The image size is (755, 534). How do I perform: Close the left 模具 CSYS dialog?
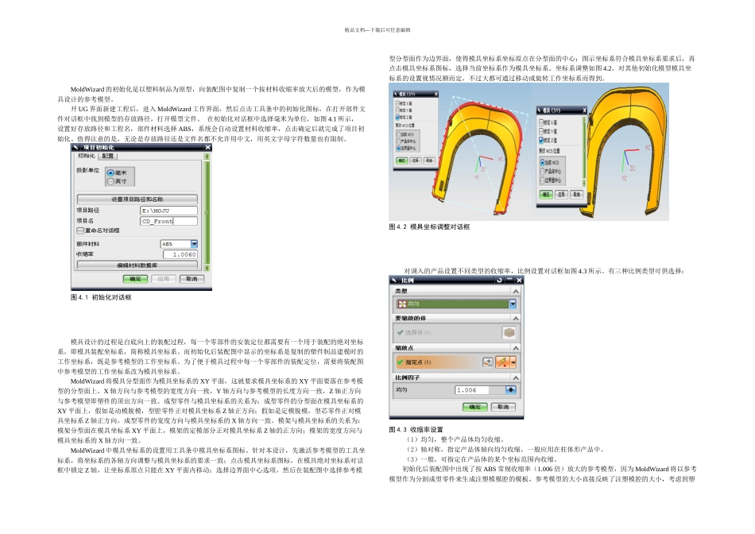(x=436, y=94)
